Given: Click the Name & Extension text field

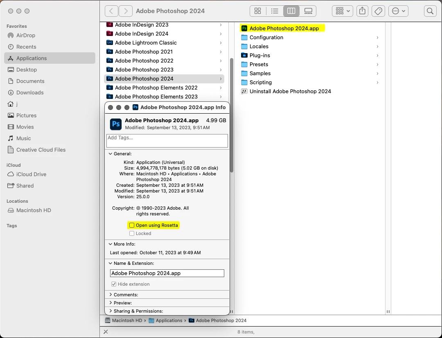Looking at the screenshot, I should click(x=167, y=273).
